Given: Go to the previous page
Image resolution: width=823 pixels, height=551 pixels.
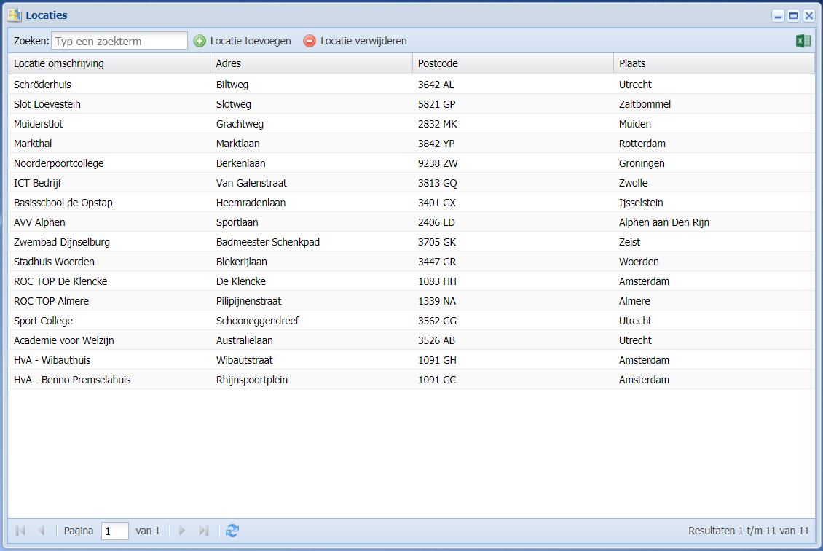Looking at the screenshot, I should pyautogui.click(x=42, y=531).
